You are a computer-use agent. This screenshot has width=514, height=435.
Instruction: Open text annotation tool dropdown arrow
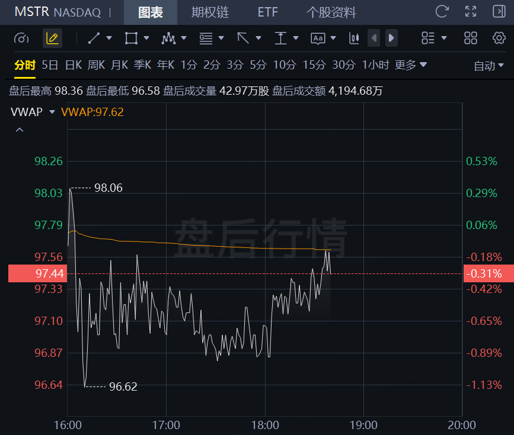[x=333, y=38]
